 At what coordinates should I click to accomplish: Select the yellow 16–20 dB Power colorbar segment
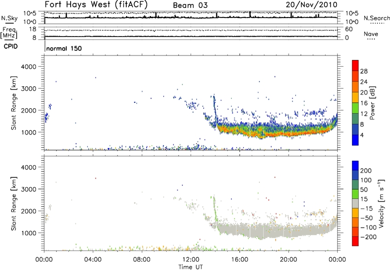(x=355, y=97)
